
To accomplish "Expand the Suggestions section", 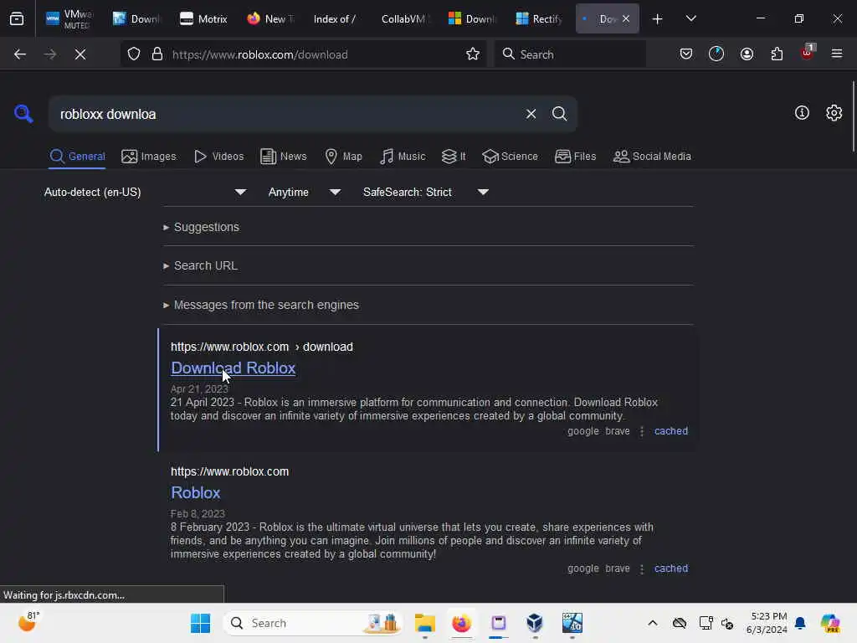I will coord(201,227).
